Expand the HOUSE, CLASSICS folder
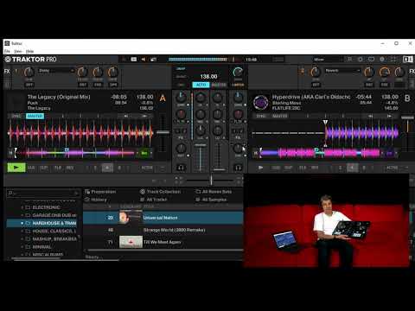The width and height of the screenshot is (415, 311). [x=22, y=231]
